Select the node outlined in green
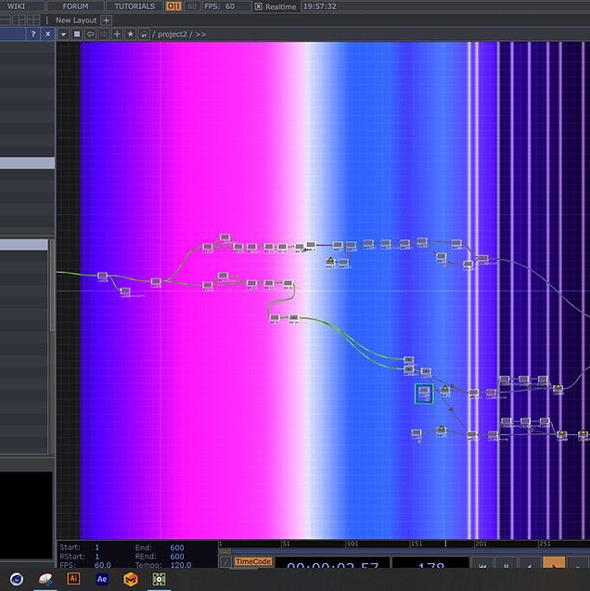Screen dimensions: 590x591 coord(424,393)
